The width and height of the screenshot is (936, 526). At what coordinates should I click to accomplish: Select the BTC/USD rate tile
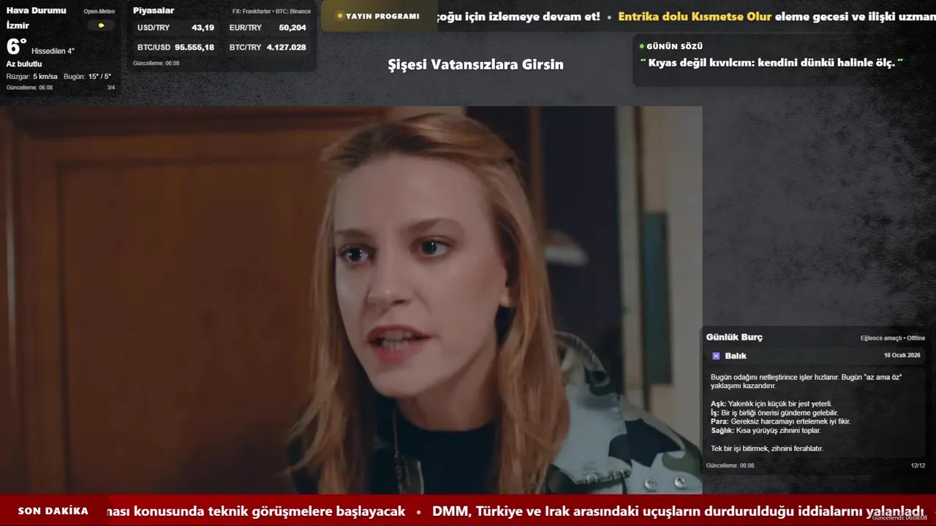click(175, 47)
